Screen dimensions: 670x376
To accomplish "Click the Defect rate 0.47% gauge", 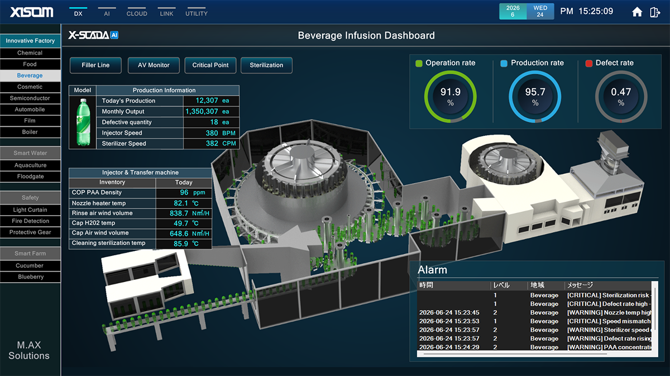I will (621, 96).
